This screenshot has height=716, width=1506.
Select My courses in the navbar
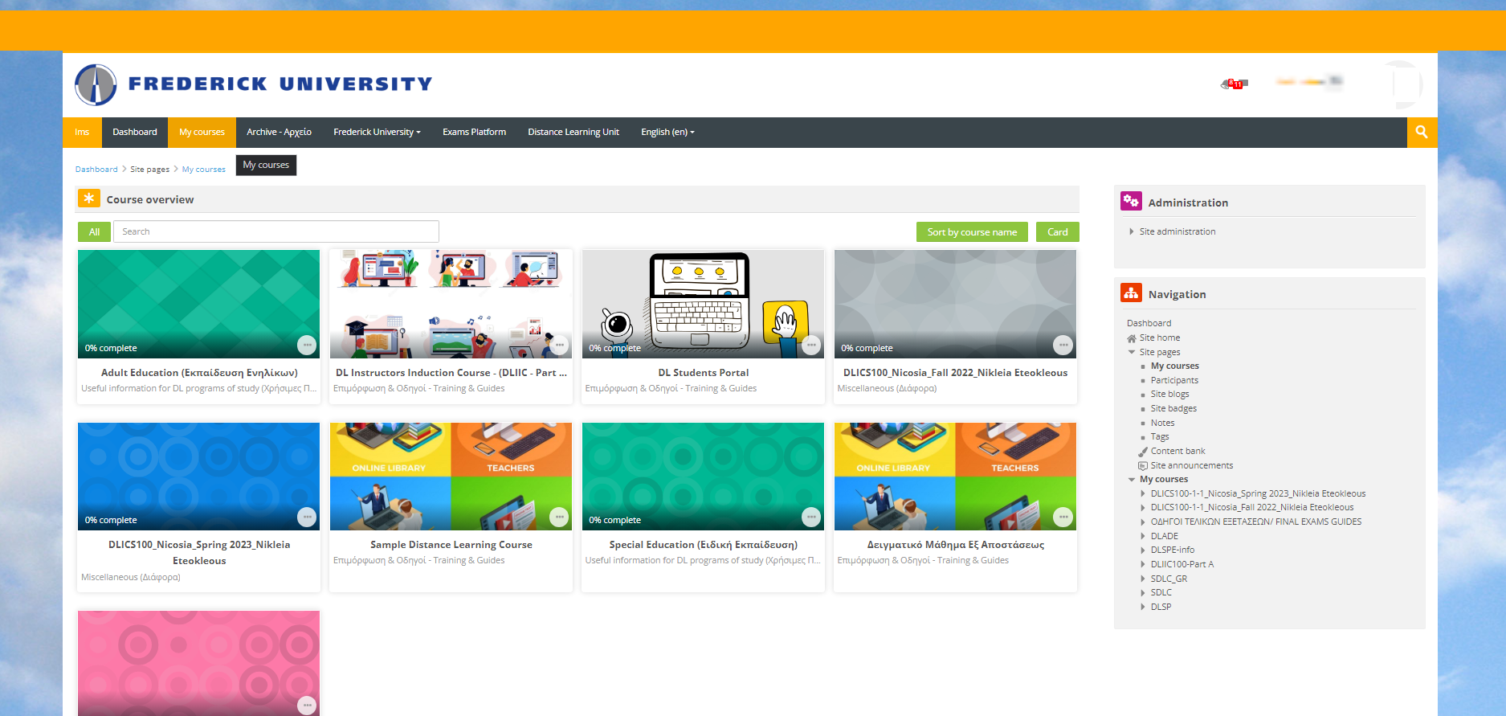click(202, 132)
